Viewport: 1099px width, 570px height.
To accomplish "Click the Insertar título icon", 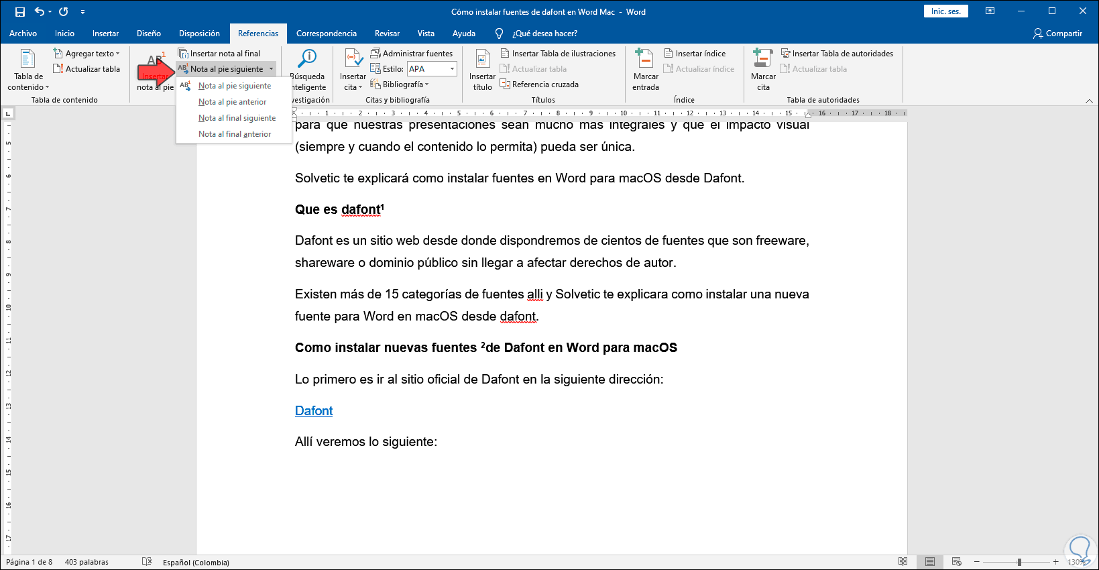I will pyautogui.click(x=483, y=59).
